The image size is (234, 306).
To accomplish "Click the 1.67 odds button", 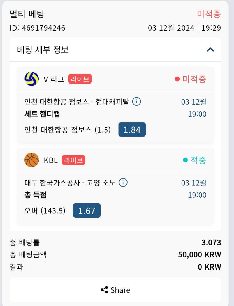I will [87, 211].
